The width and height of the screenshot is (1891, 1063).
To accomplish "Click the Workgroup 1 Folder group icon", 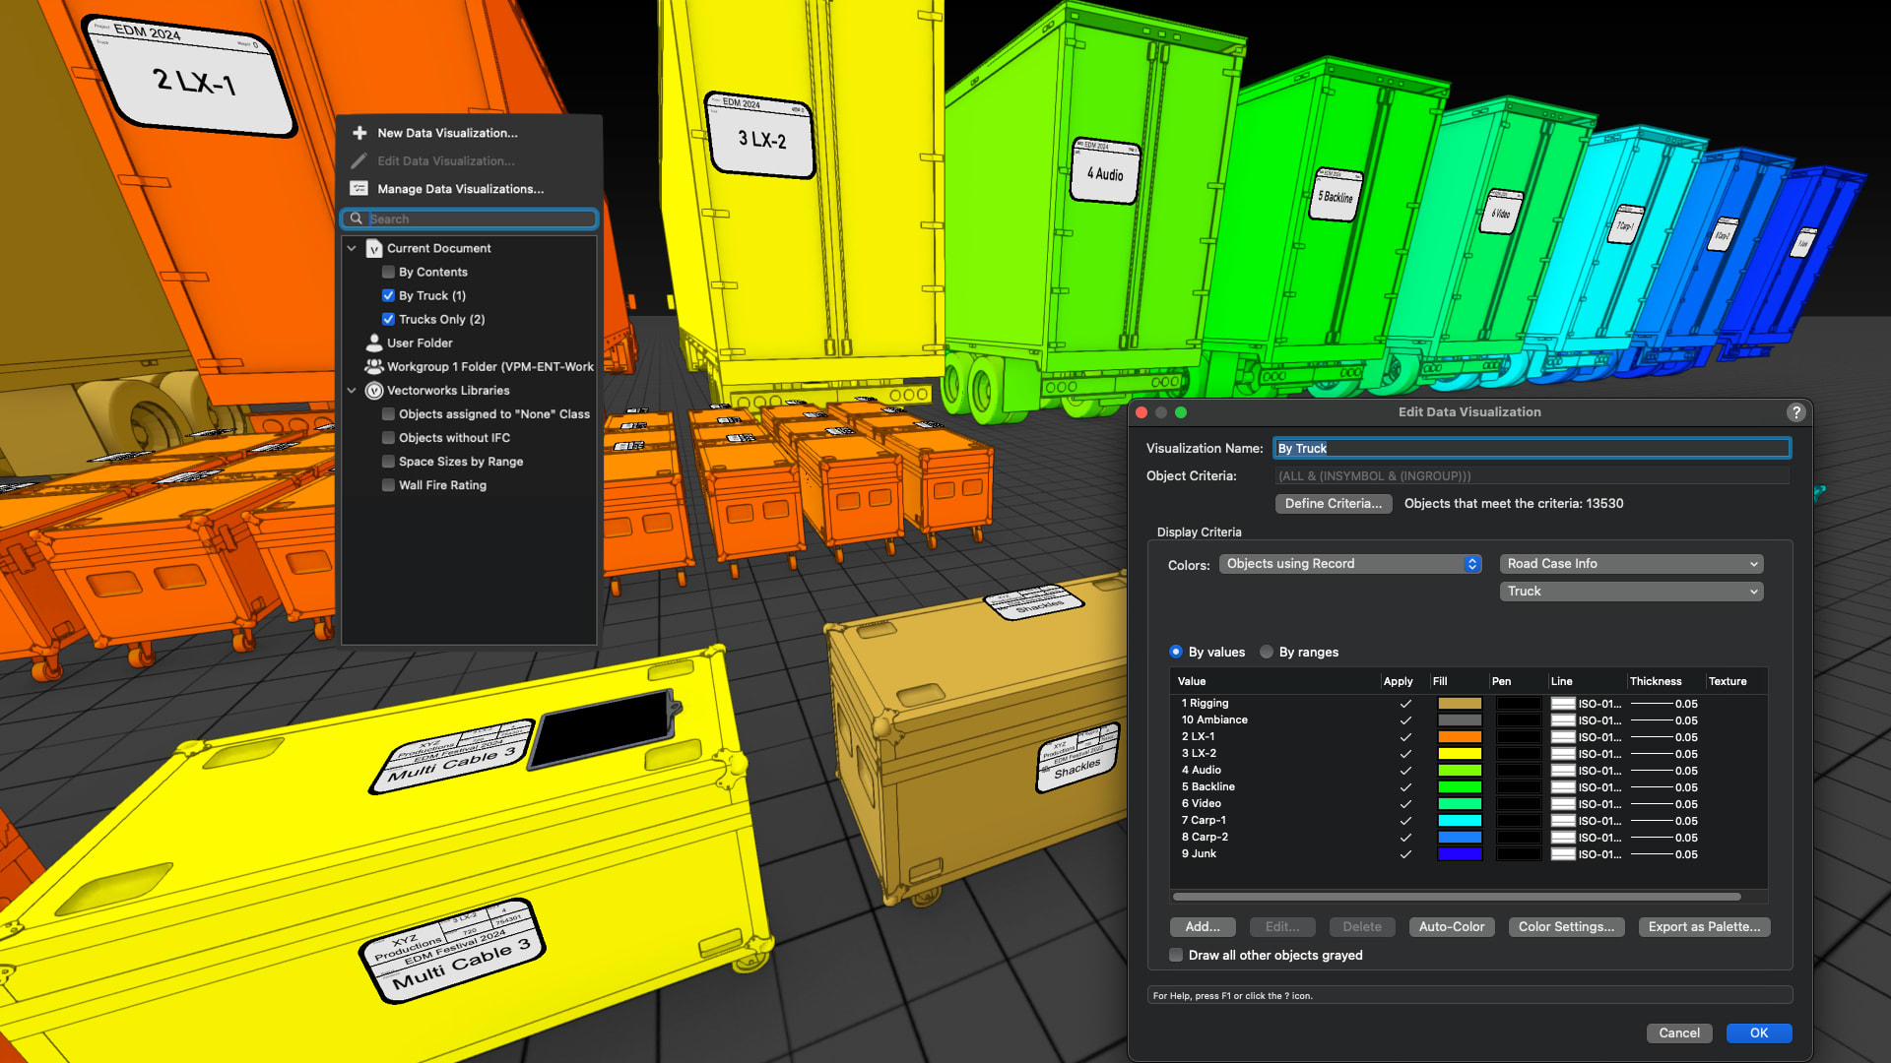I will [x=374, y=366].
